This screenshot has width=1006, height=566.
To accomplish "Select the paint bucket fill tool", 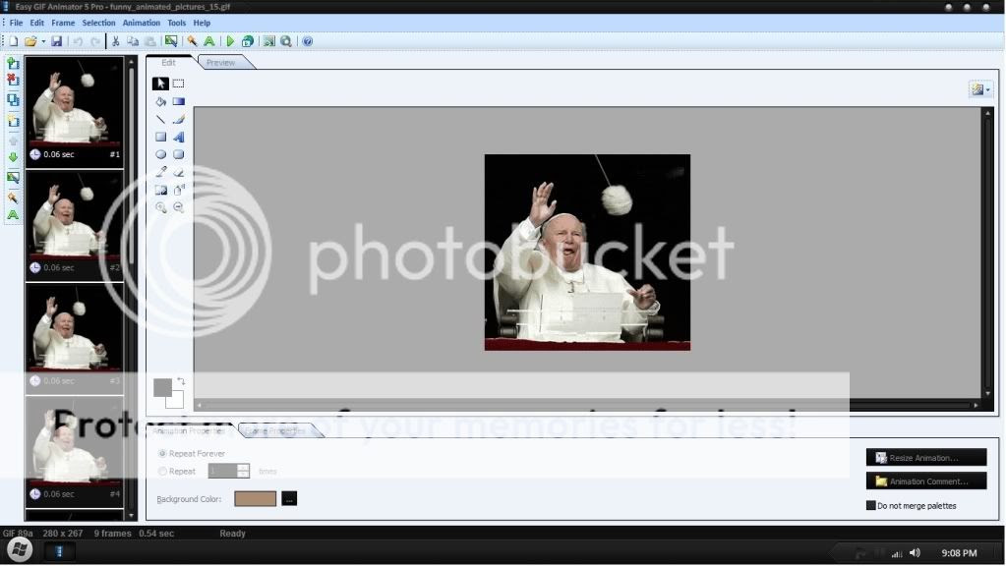I will [x=160, y=101].
